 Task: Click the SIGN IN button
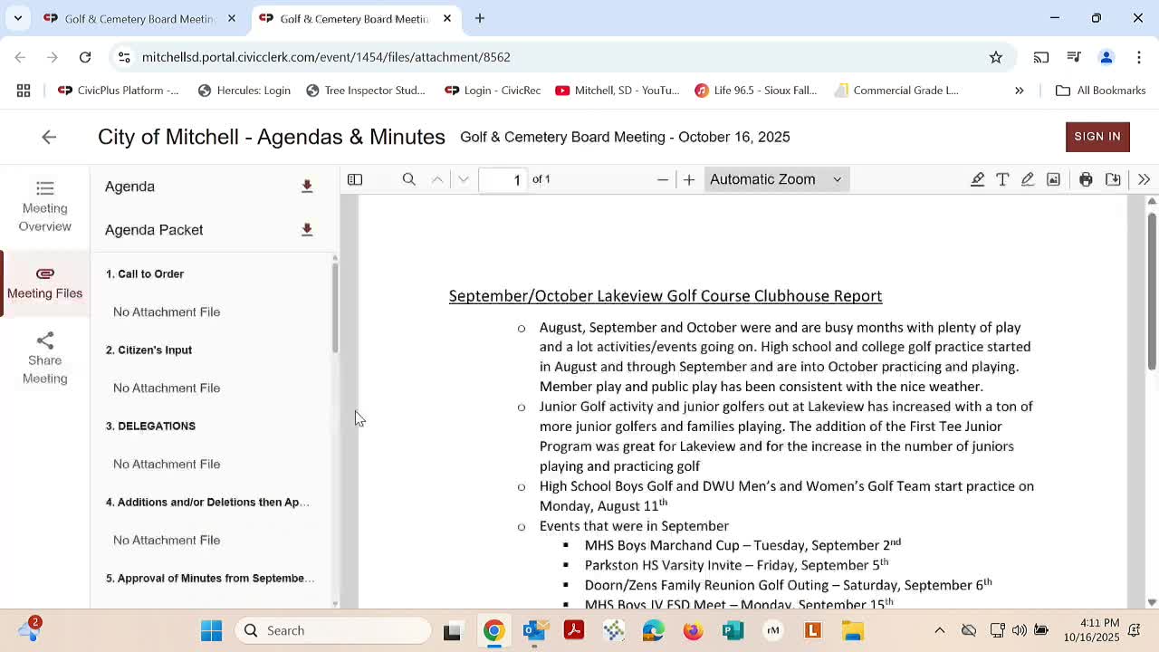[1097, 137]
